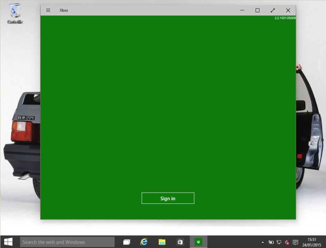Click the clock to view the calendar
Viewport: 326px width, 248px height.
(312, 242)
